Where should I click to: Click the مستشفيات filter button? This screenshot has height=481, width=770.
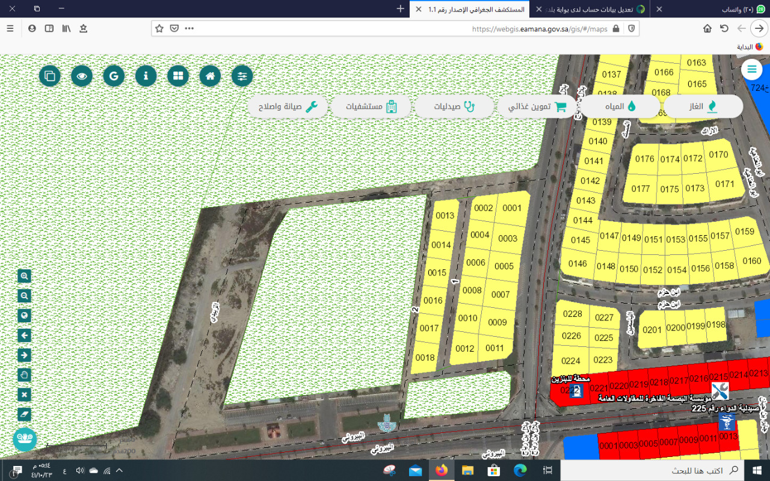371,106
